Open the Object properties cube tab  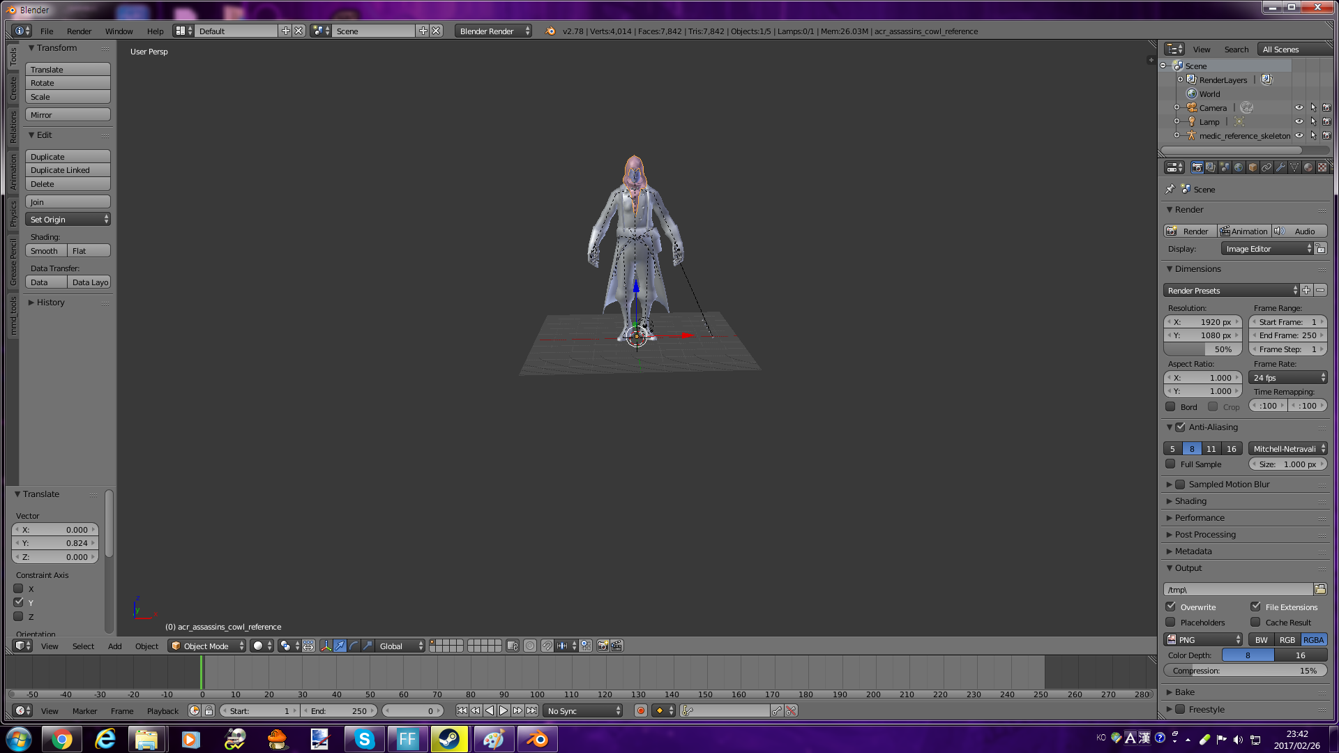(x=1253, y=167)
